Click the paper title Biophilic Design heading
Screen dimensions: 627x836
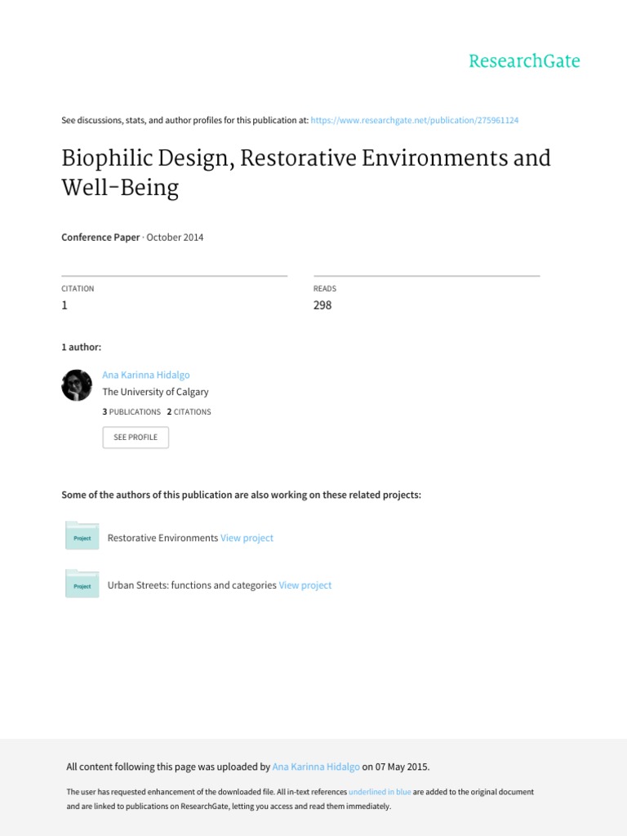pos(306,172)
